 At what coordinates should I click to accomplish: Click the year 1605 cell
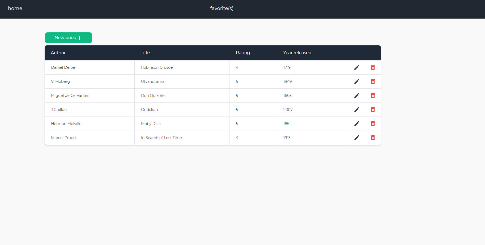[x=313, y=96]
